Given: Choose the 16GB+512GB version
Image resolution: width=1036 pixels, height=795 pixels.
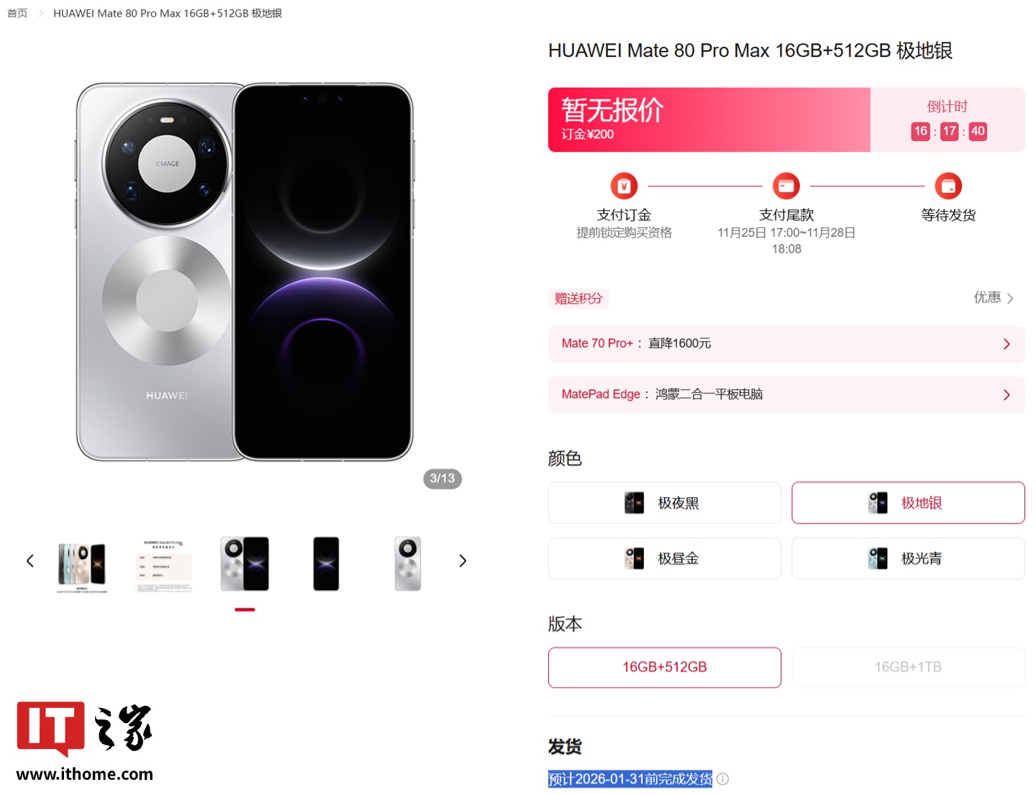Looking at the screenshot, I should click(x=664, y=668).
